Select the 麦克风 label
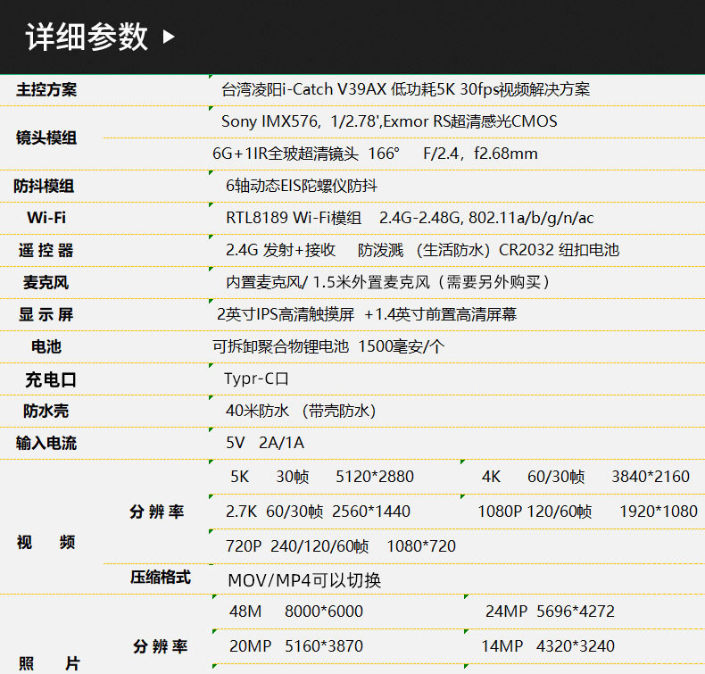This screenshot has height=674, width=705. coord(46,282)
